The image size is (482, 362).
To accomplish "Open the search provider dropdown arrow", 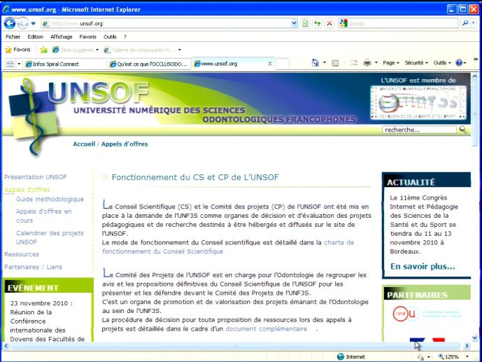I will click(474, 23).
